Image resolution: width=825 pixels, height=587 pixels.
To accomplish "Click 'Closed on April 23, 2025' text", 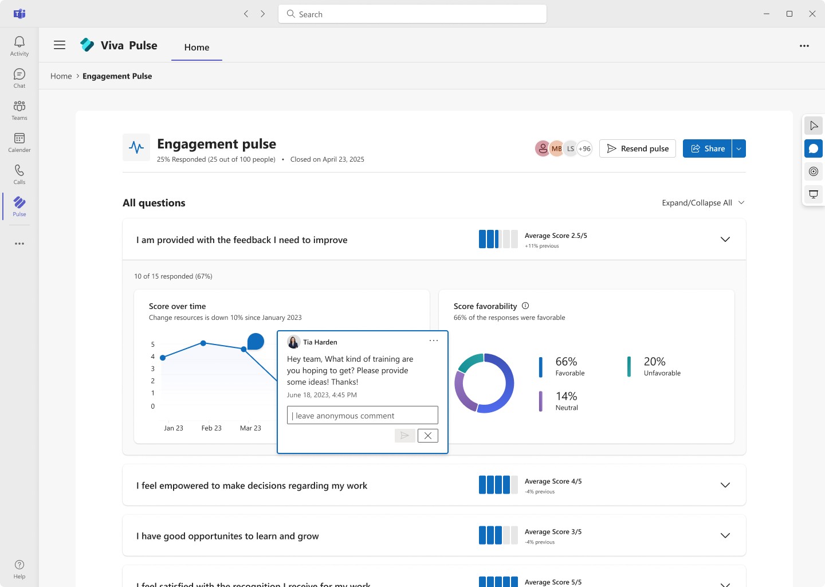I will click(327, 159).
